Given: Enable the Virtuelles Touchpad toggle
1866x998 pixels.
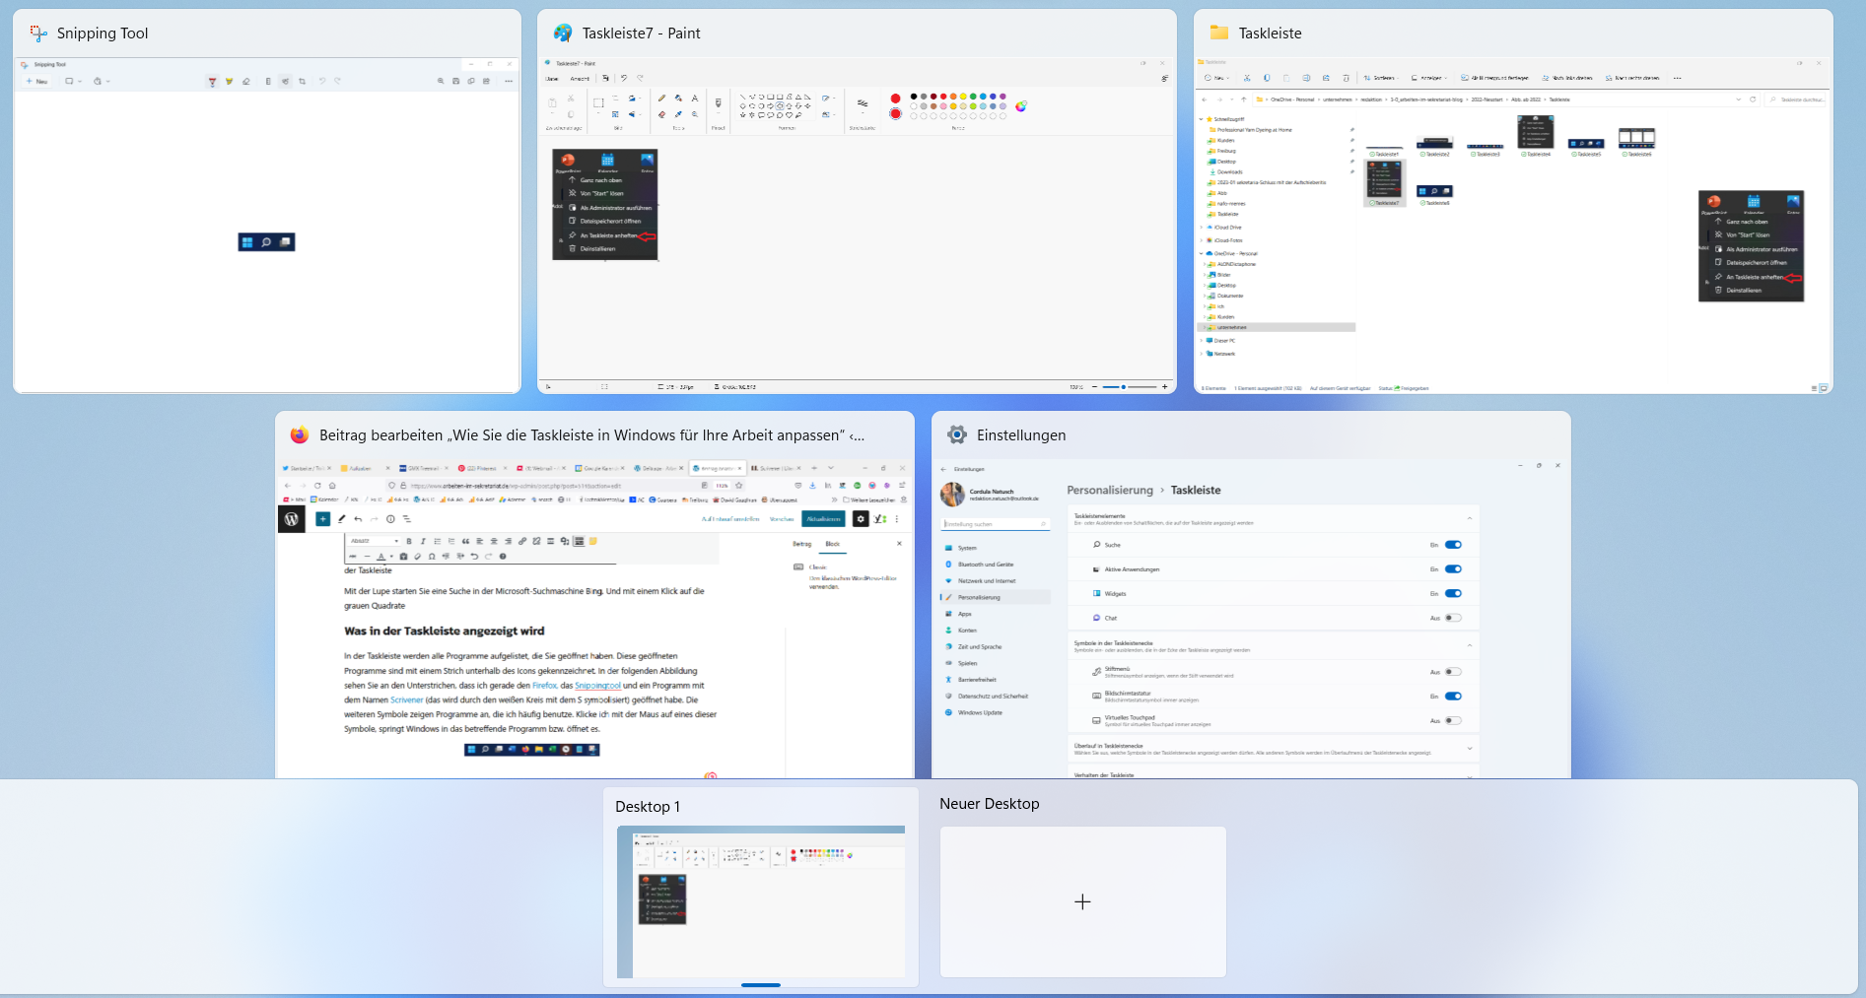Looking at the screenshot, I should click(1453, 721).
